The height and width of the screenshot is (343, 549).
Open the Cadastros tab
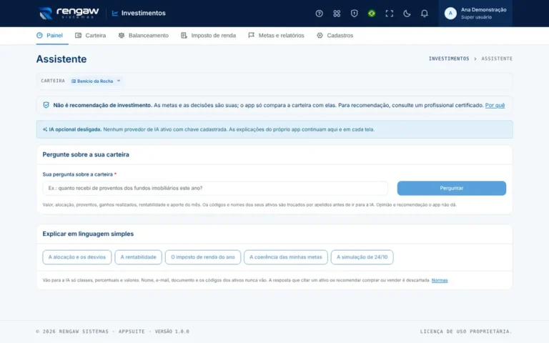click(x=335, y=35)
